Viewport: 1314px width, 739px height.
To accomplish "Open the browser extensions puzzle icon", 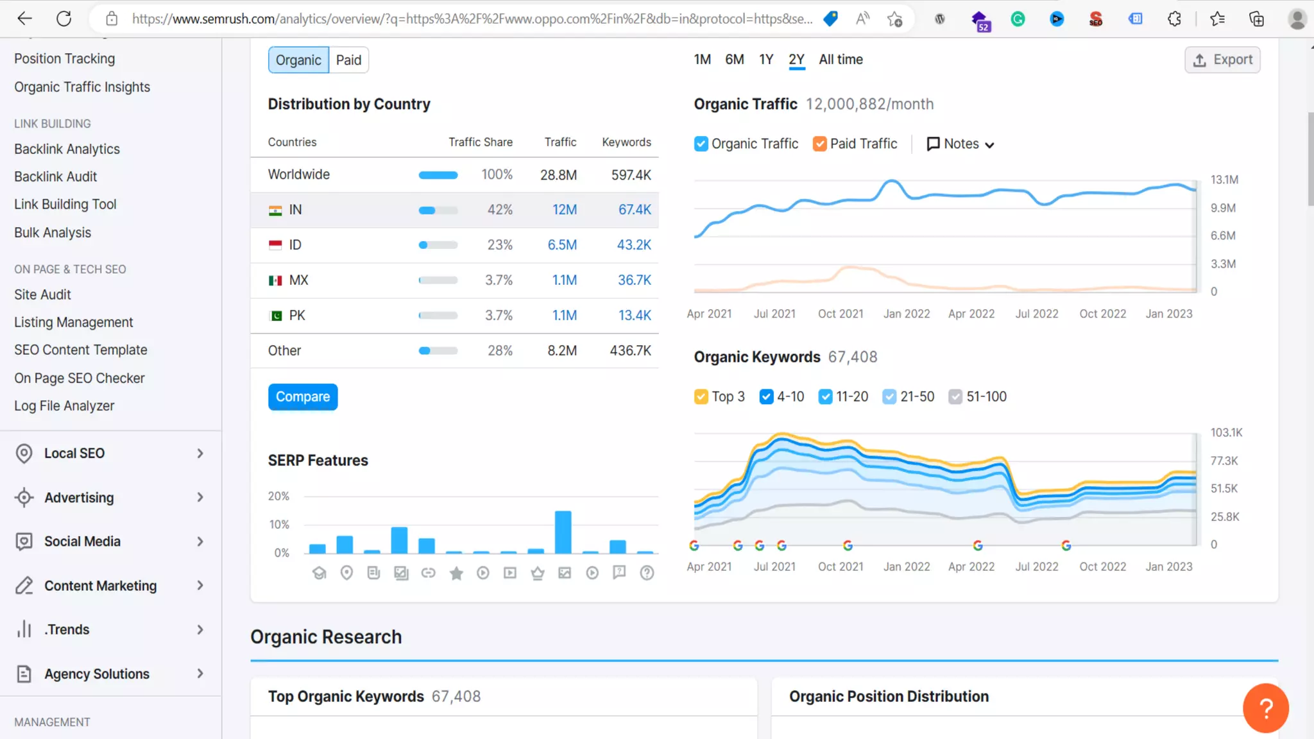I will (x=1174, y=19).
